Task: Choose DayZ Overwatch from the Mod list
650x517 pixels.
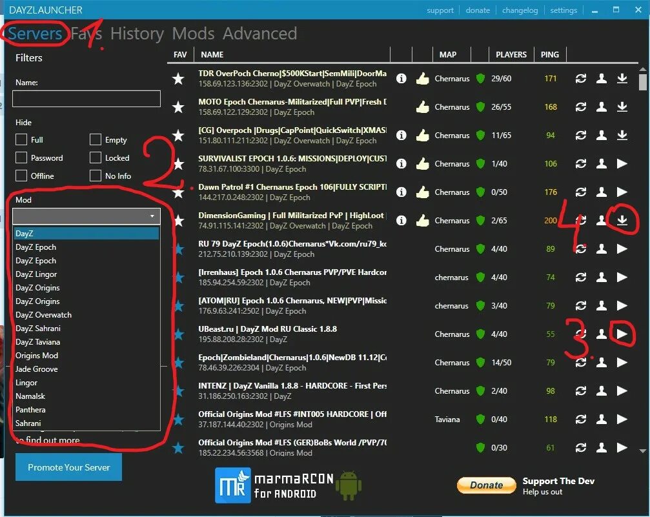Action: tap(86, 315)
